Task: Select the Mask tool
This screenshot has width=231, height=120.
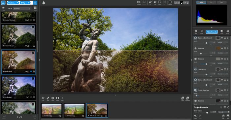Action: click(57, 99)
